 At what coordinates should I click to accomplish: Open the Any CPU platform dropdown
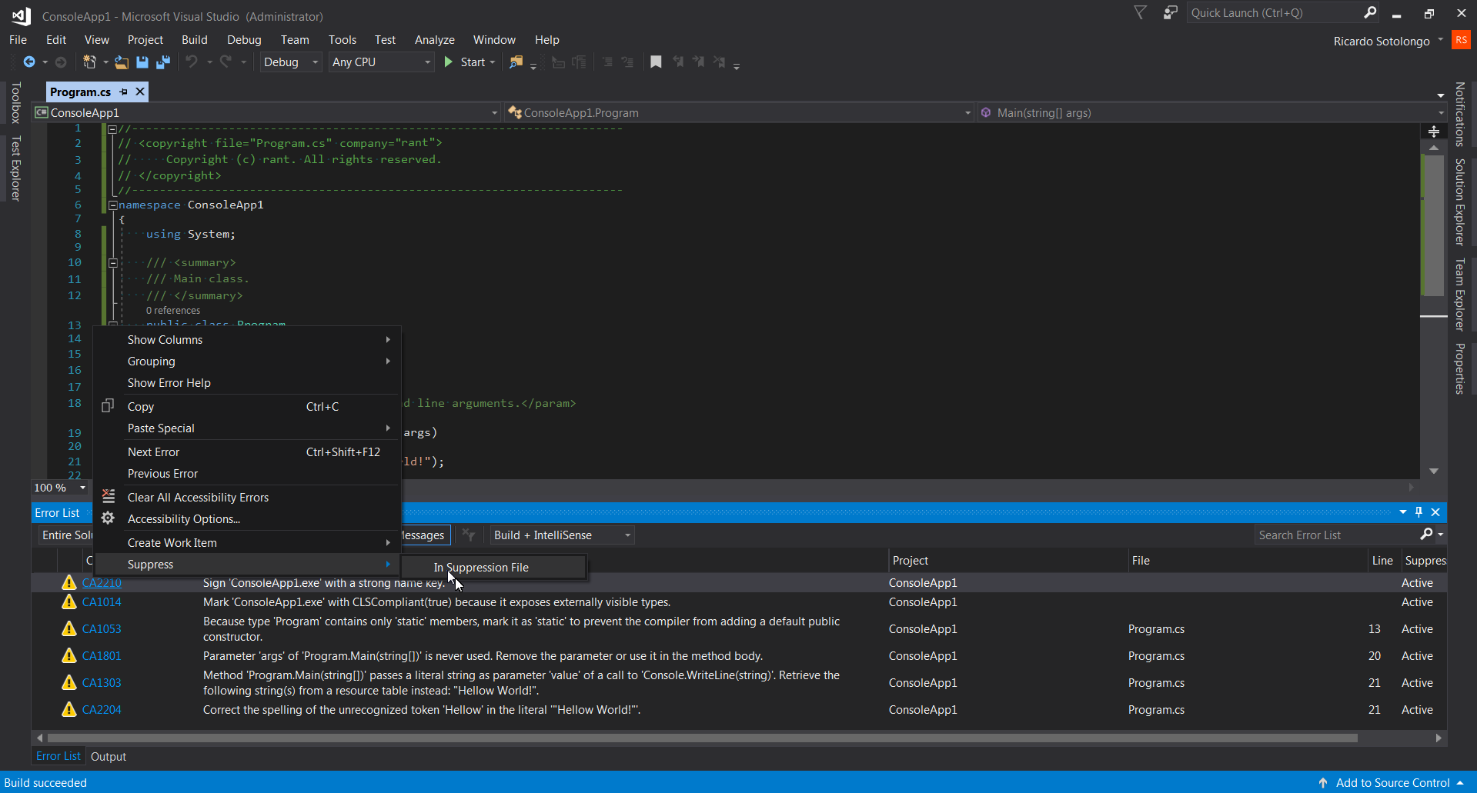coord(382,62)
